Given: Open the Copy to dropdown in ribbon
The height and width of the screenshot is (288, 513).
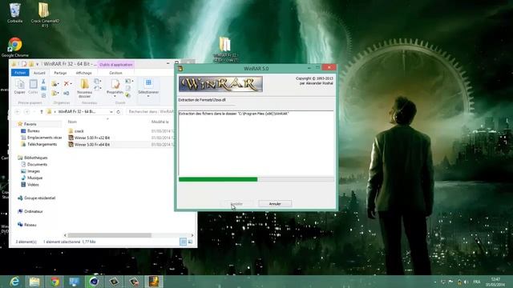Looking at the screenshot, I should [x=55, y=94].
